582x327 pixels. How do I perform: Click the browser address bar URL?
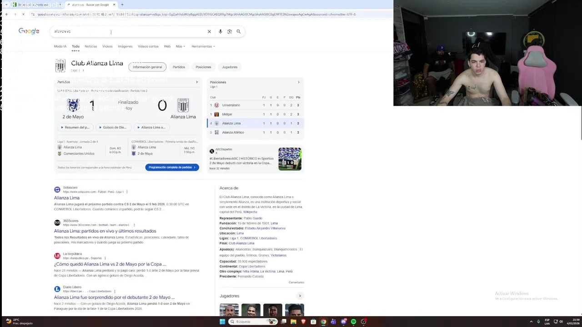(196, 14)
